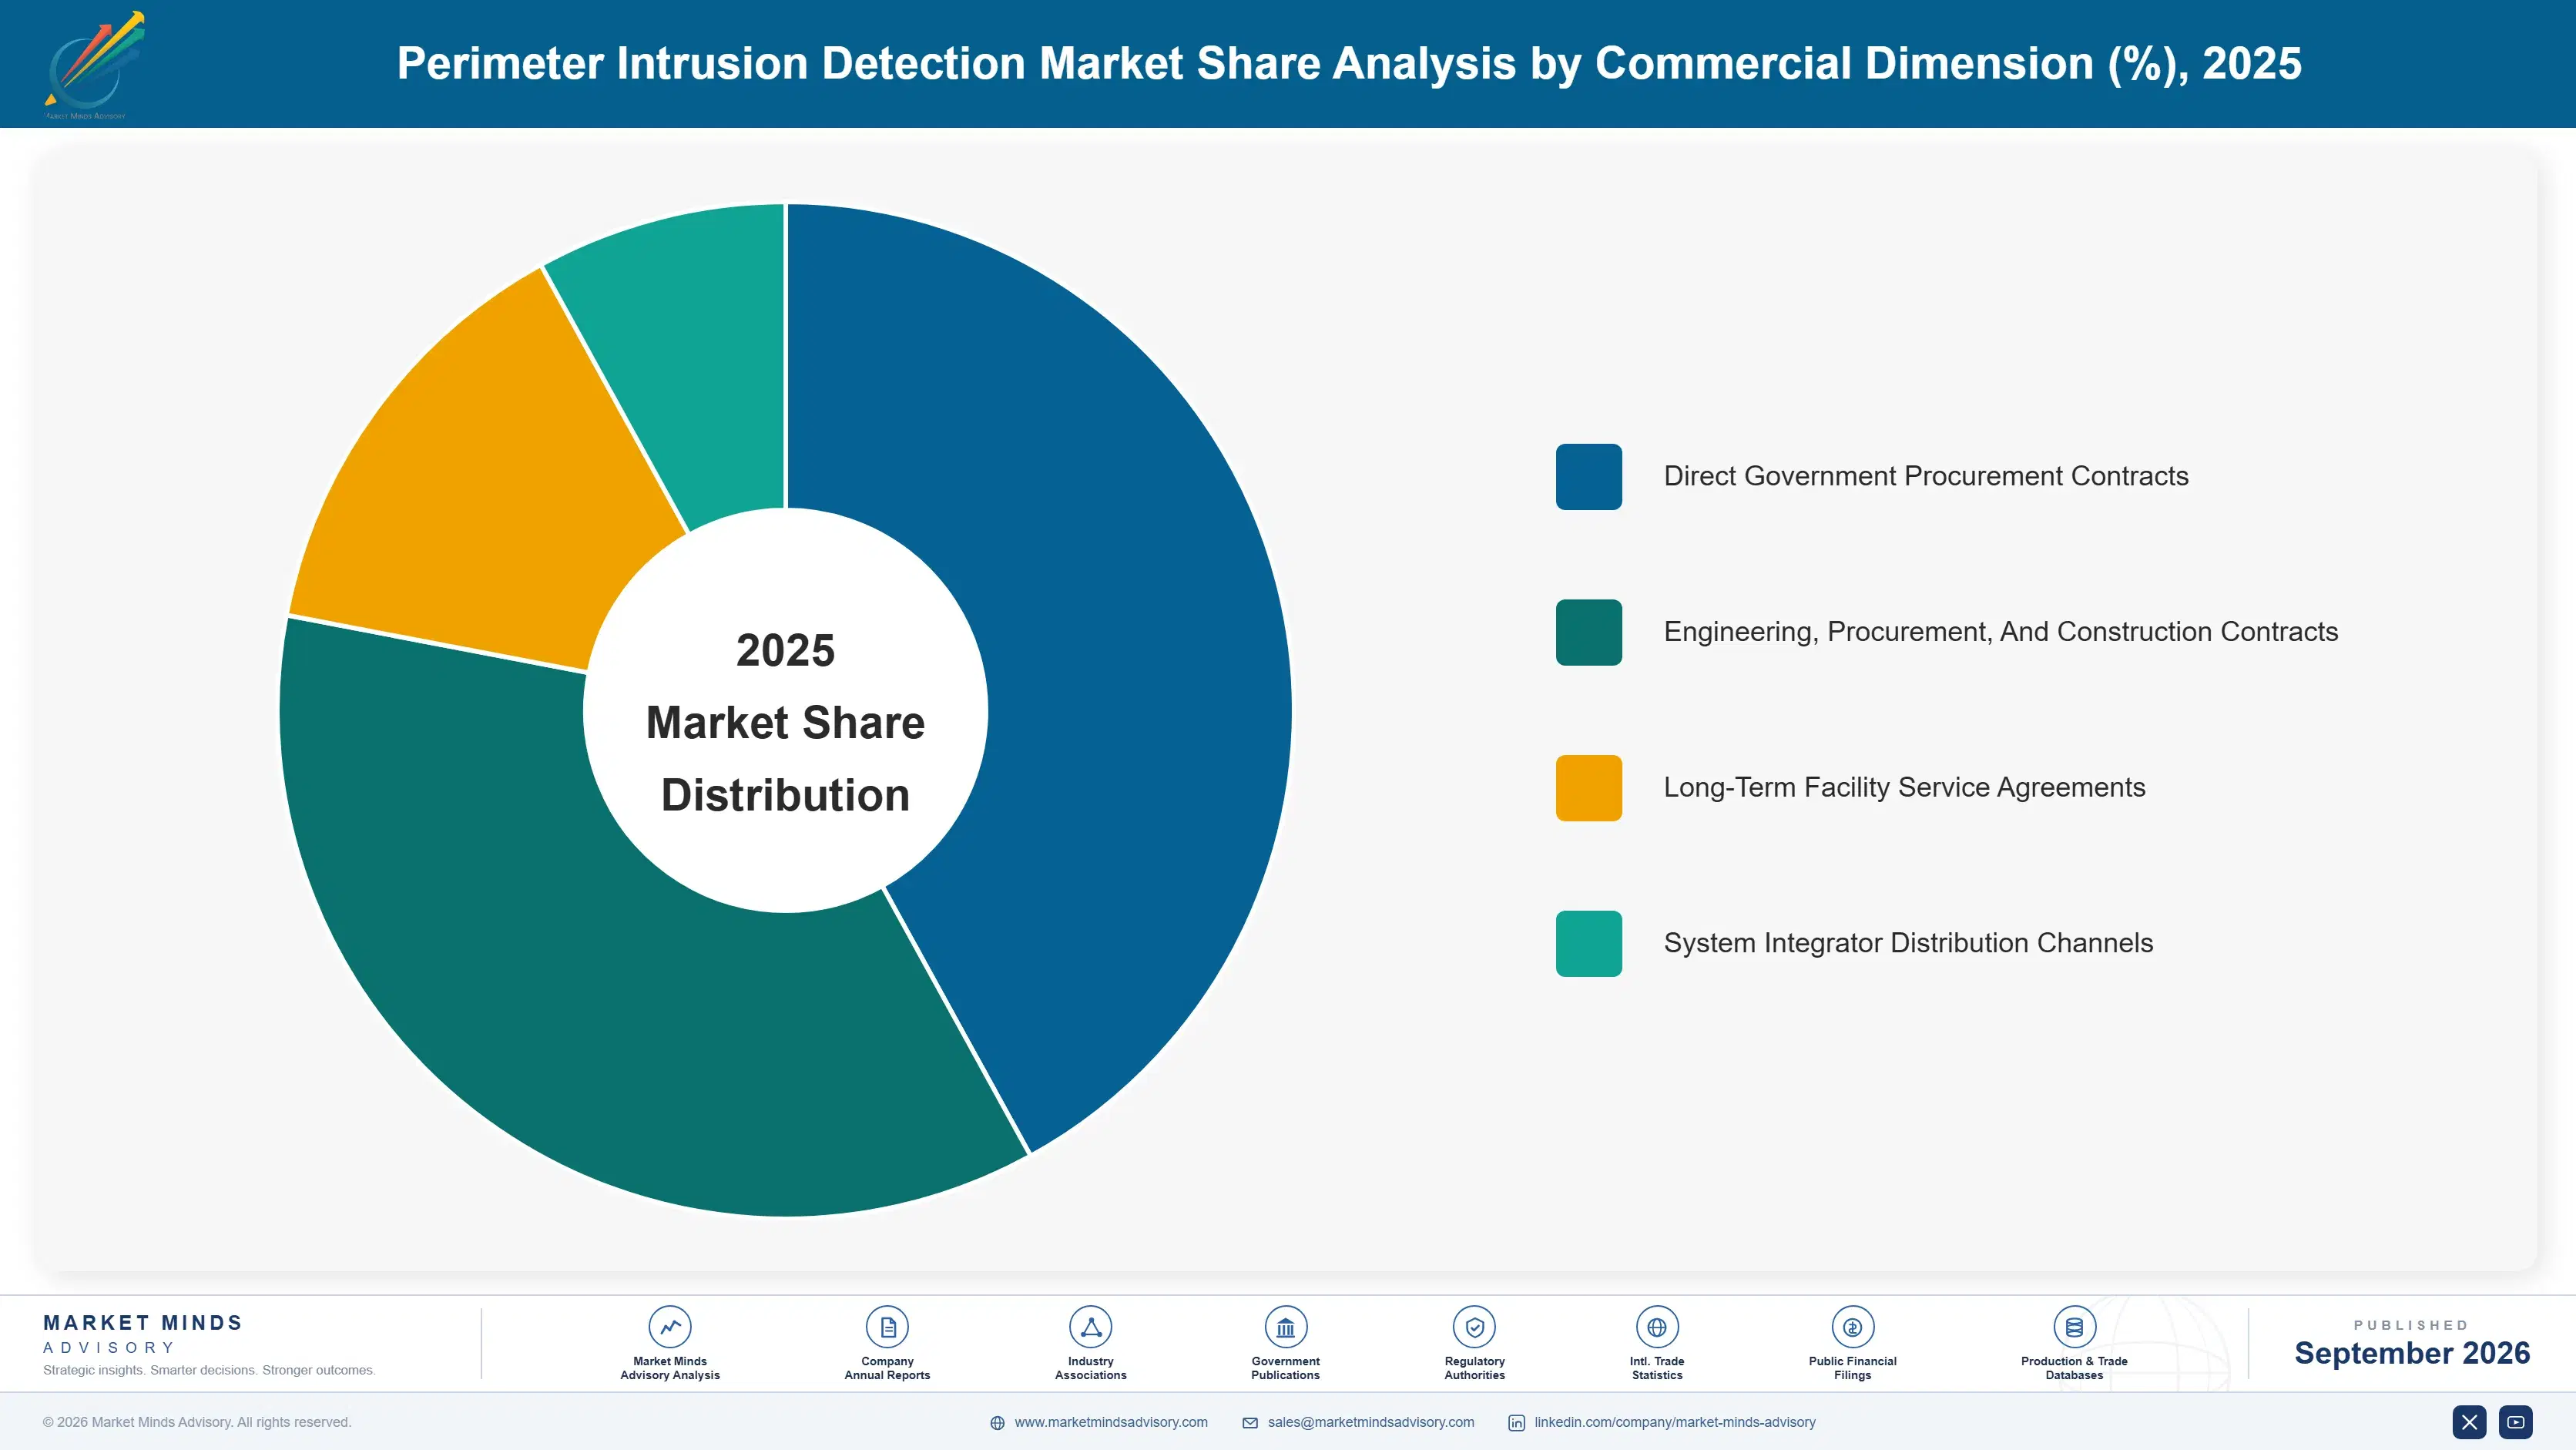Click the Engineering, Procurement dark green swatch

[1589, 632]
